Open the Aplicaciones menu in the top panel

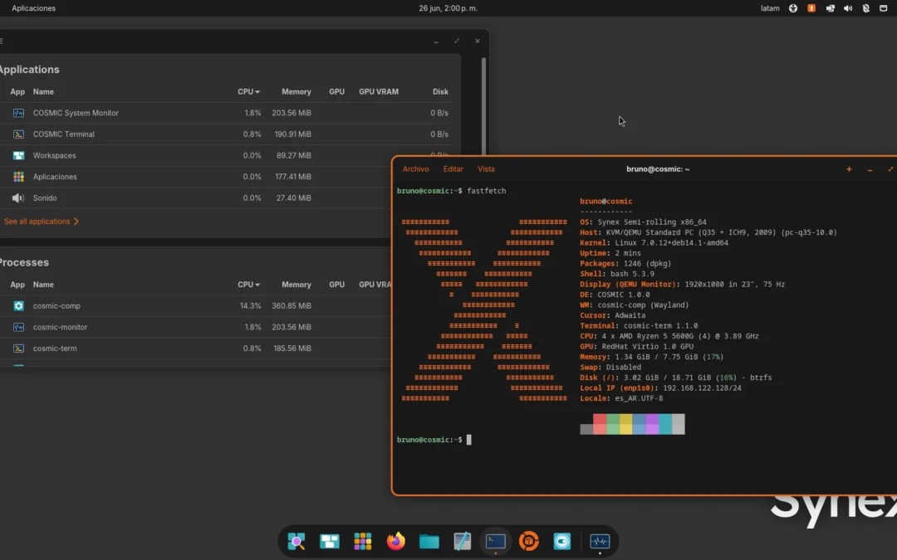pyautogui.click(x=34, y=8)
